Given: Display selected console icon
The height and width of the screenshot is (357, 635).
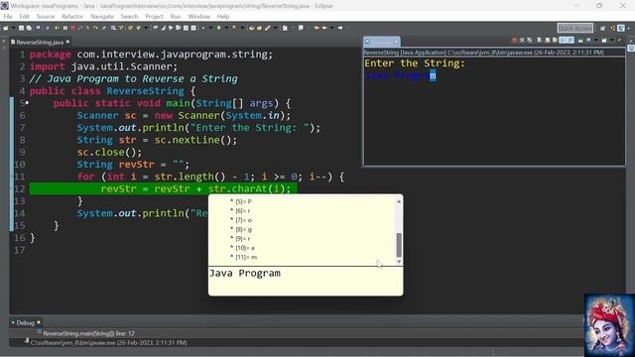Looking at the screenshot, I should point(588,40).
